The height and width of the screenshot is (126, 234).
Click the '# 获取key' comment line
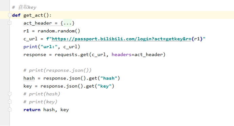point(24,7)
